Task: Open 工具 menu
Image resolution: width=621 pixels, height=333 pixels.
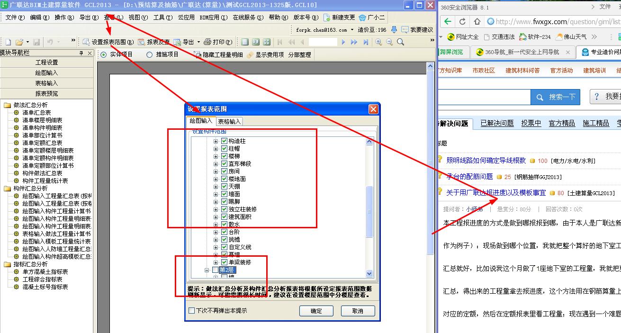Action: [162, 18]
